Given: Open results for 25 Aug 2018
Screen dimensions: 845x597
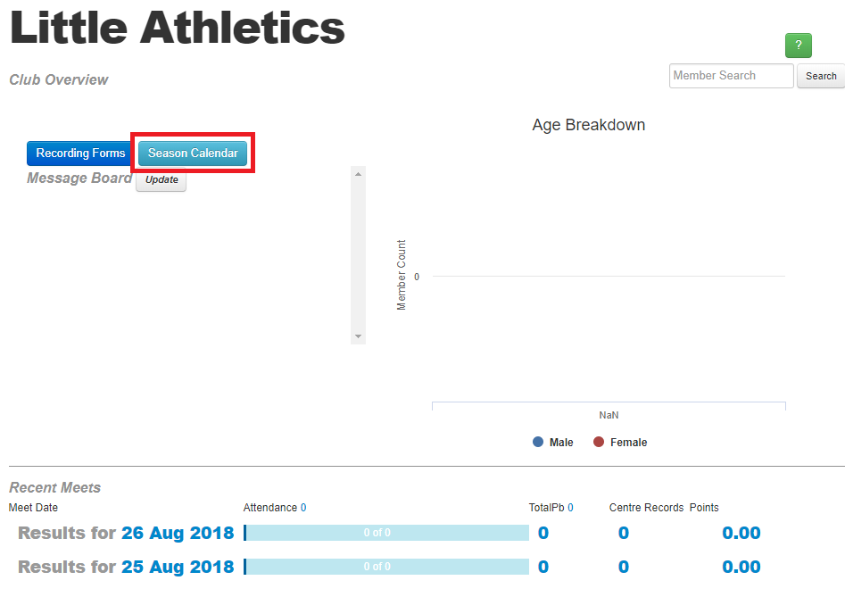Looking at the screenshot, I should [x=178, y=567].
